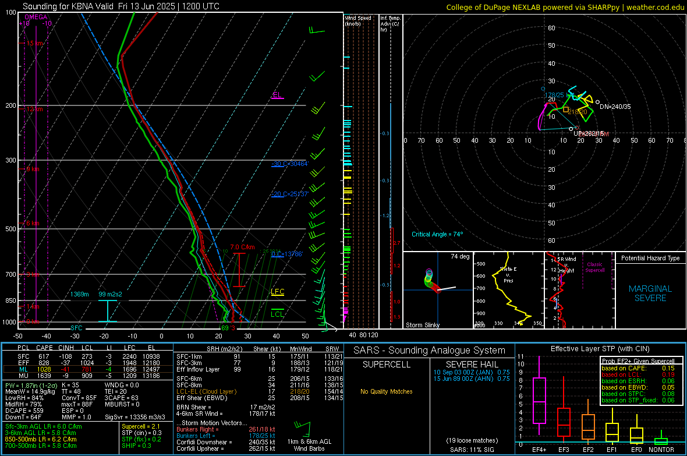The height and width of the screenshot is (456, 687).
Task: Click the 'SigSvr = 13356 m3/s3' value
Action: (x=135, y=417)
